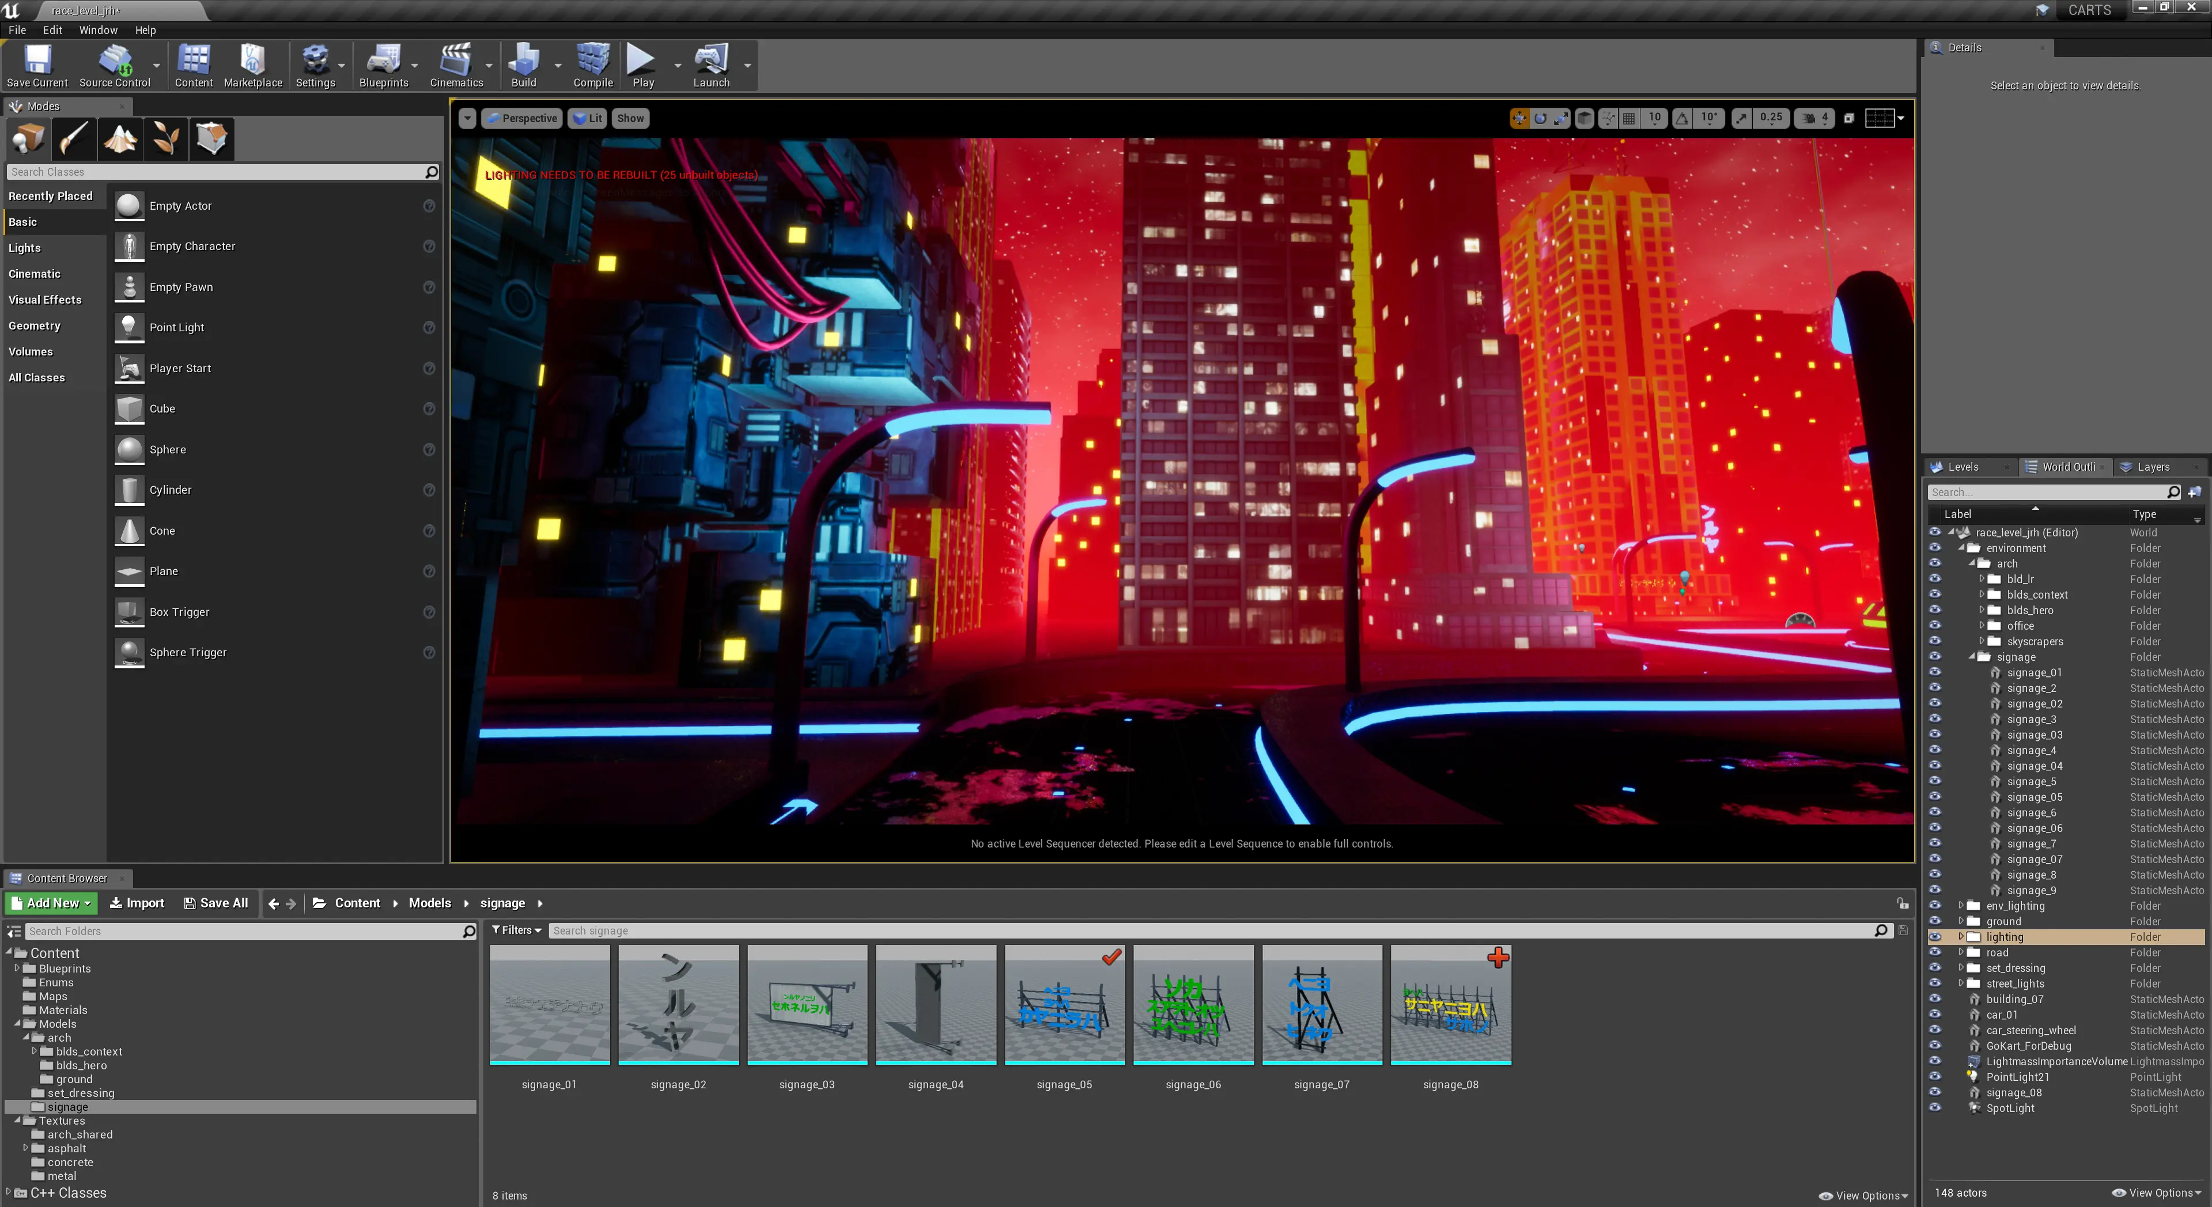Open the Marketplace from the toolbar
The width and height of the screenshot is (2212, 1207).
[x=252, y=65]
